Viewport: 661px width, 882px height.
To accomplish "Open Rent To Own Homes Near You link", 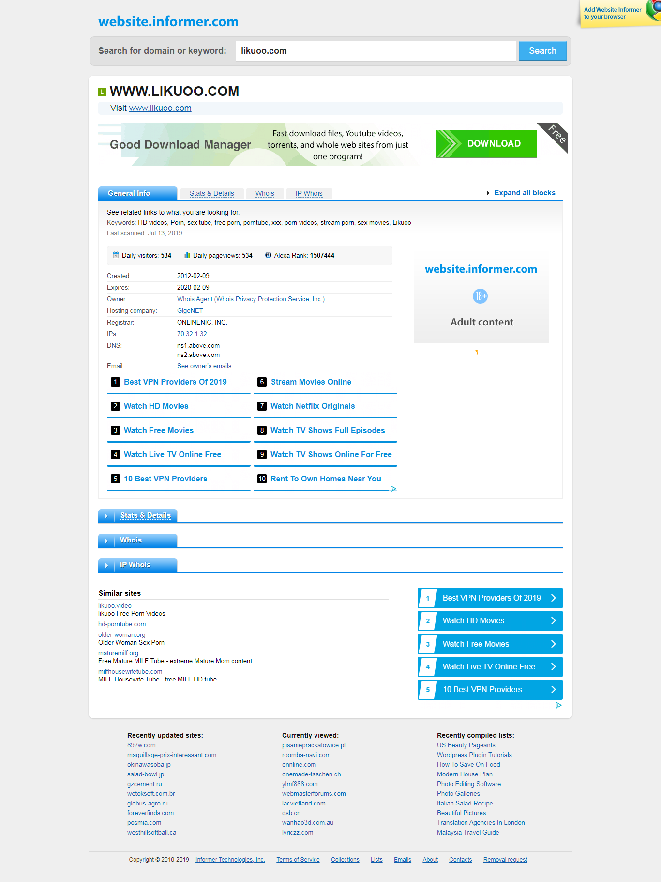I will [326, 479].
